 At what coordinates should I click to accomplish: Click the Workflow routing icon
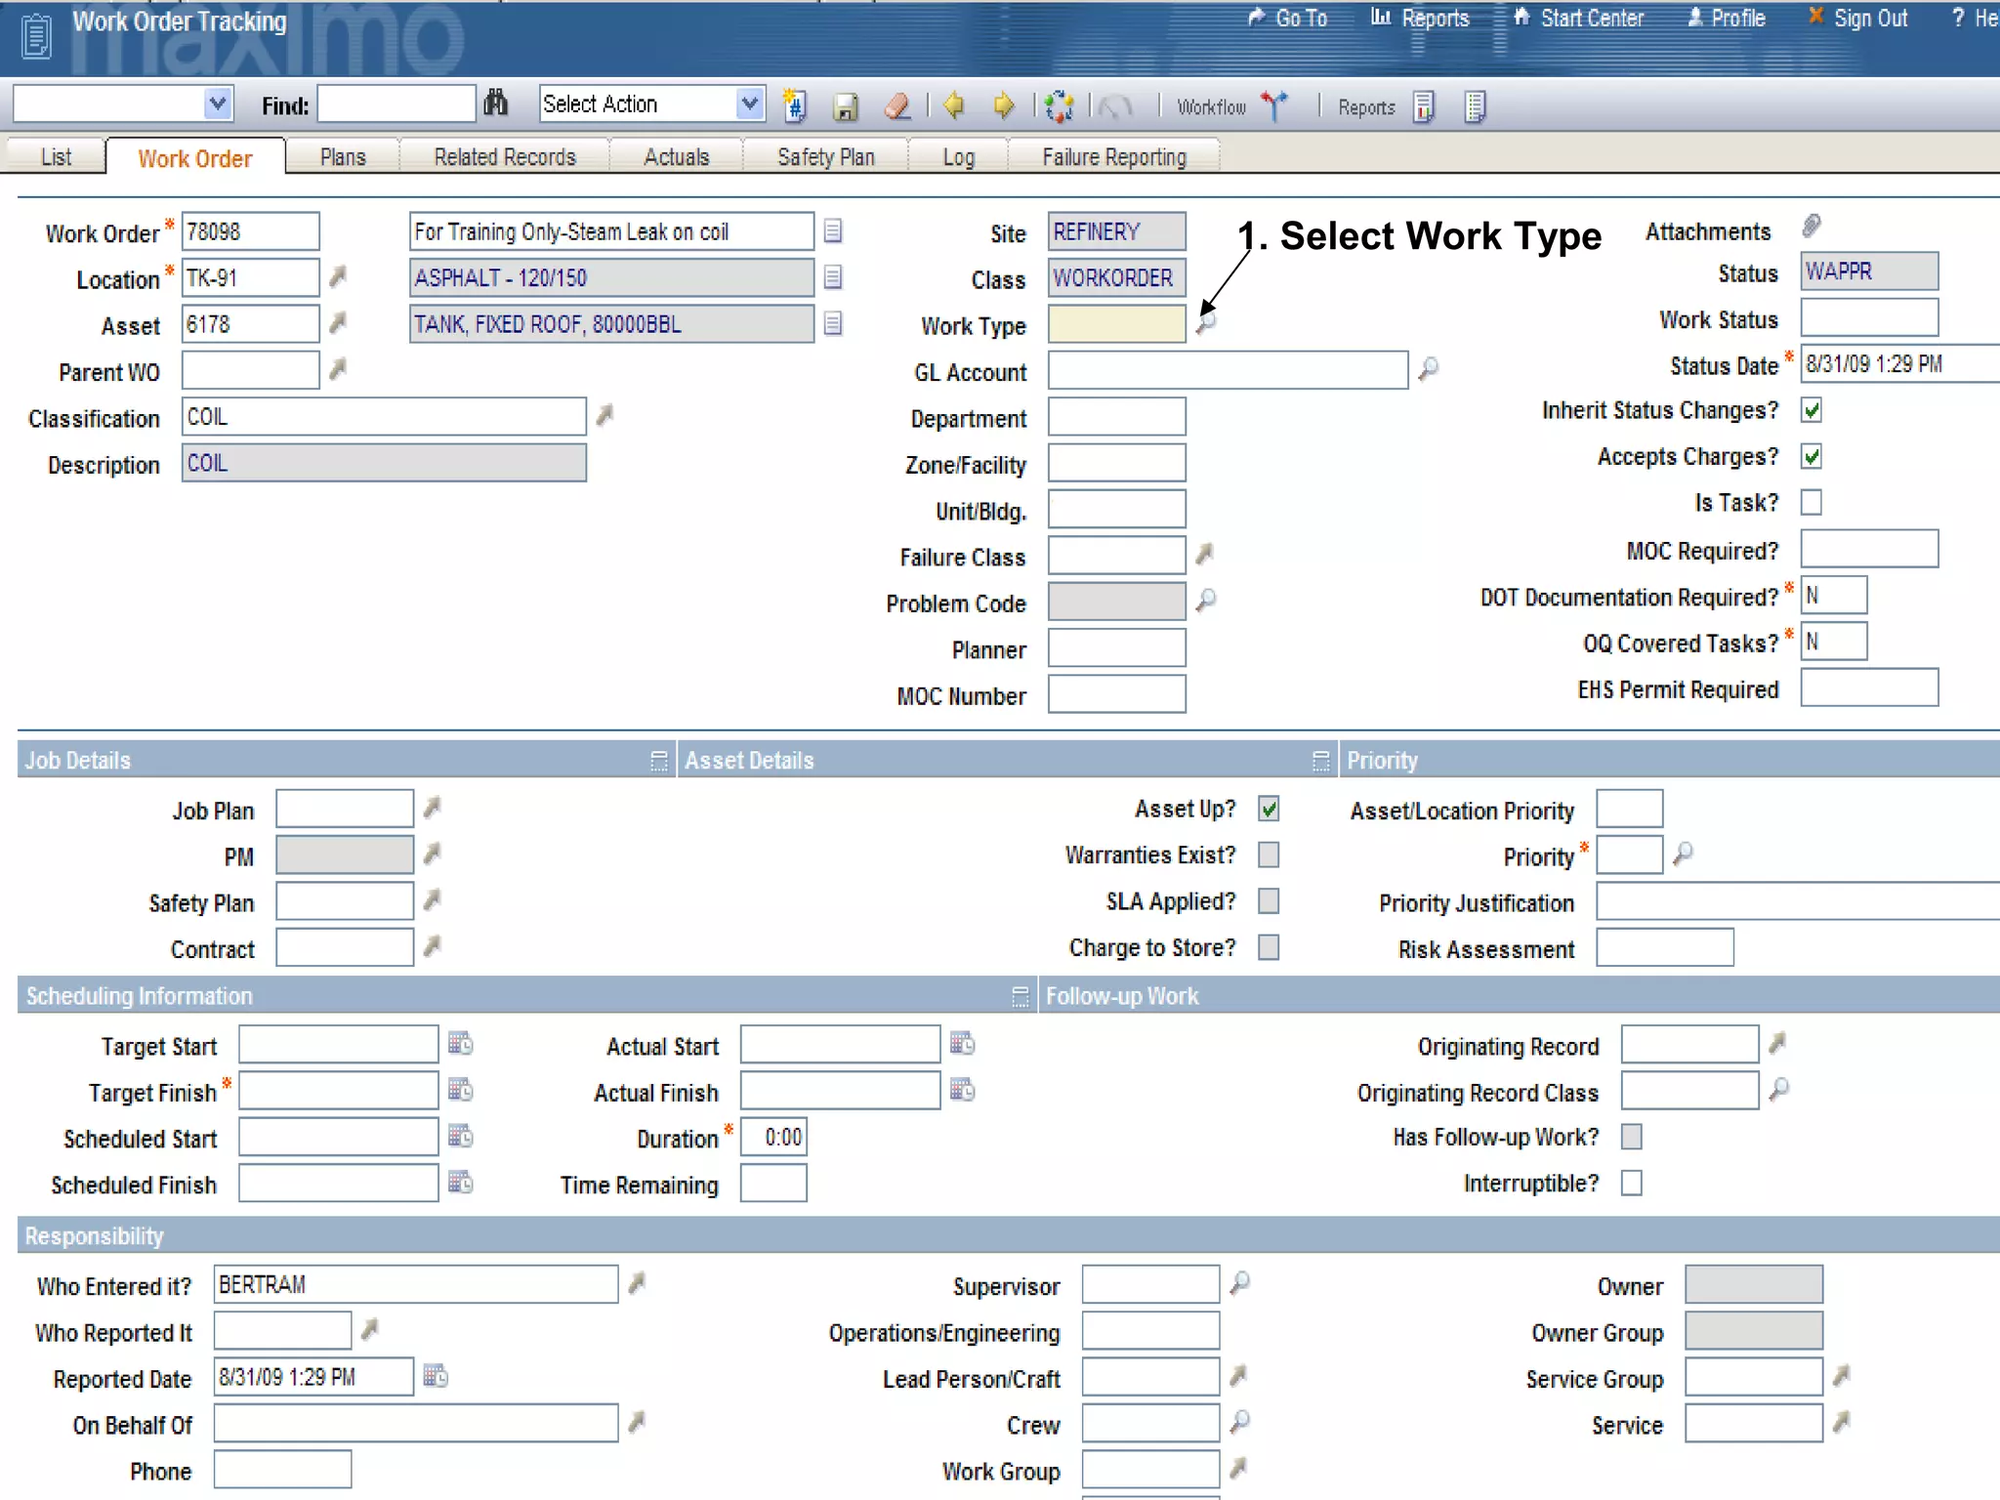point(1273,105)
